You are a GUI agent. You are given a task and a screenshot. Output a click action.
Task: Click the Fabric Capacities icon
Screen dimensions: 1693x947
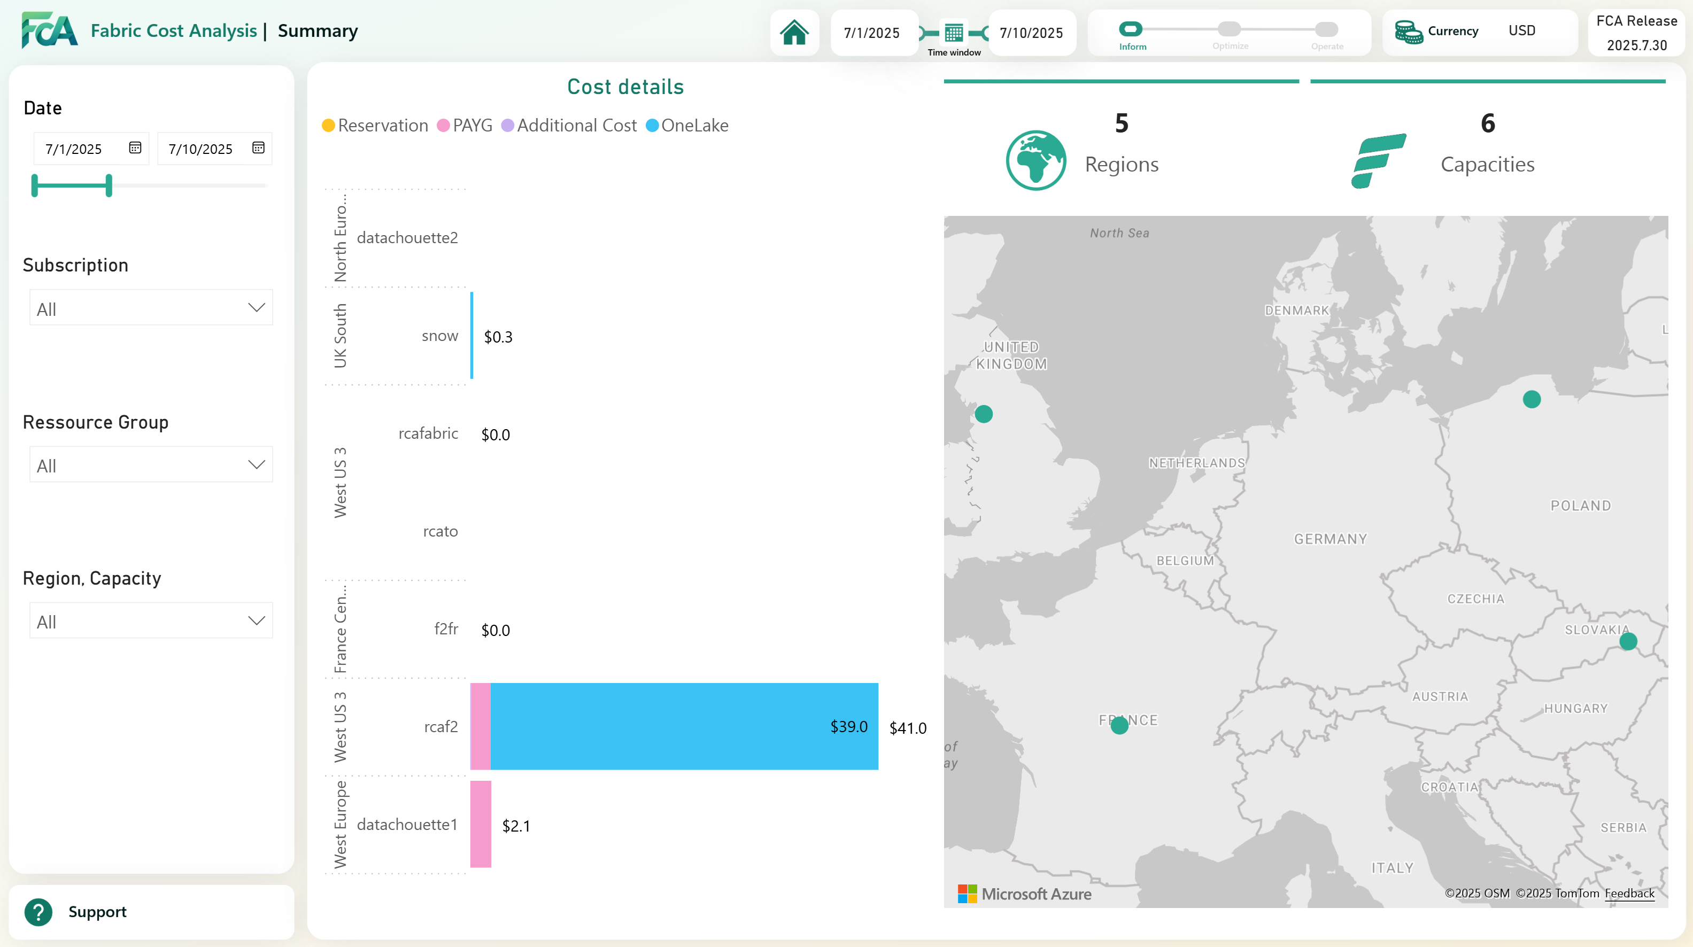(x=1378, y=160)
